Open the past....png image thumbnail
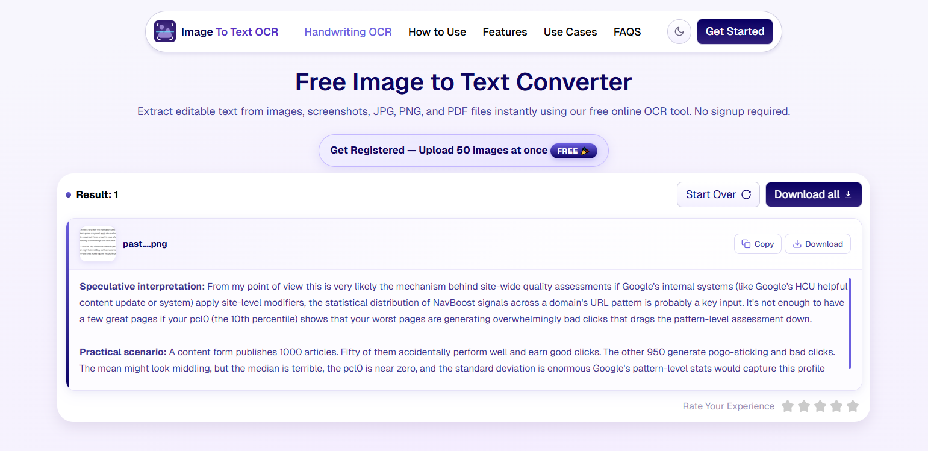This screenshot has width=928, height=451. coord(98,244)
